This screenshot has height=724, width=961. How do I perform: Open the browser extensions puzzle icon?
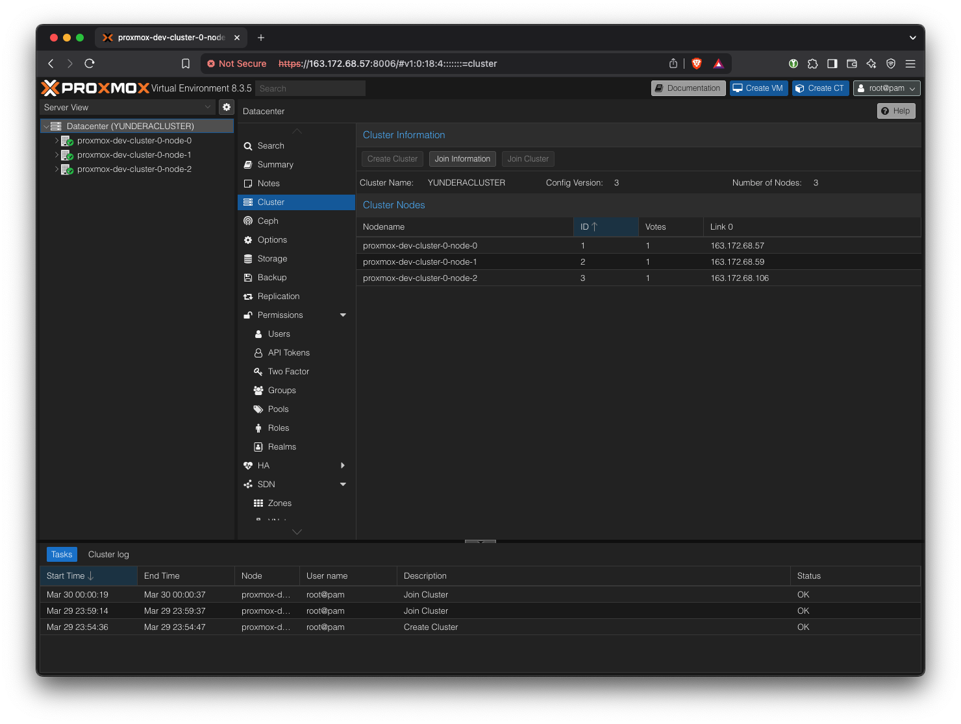tap(812, 64)
